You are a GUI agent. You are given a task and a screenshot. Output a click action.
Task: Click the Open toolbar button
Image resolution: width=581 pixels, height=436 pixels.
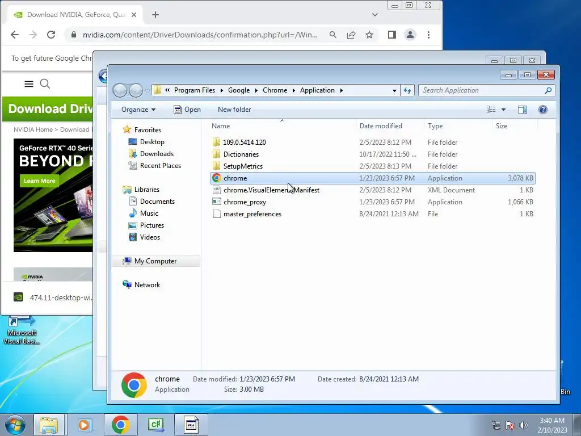(x=187, y=110)
